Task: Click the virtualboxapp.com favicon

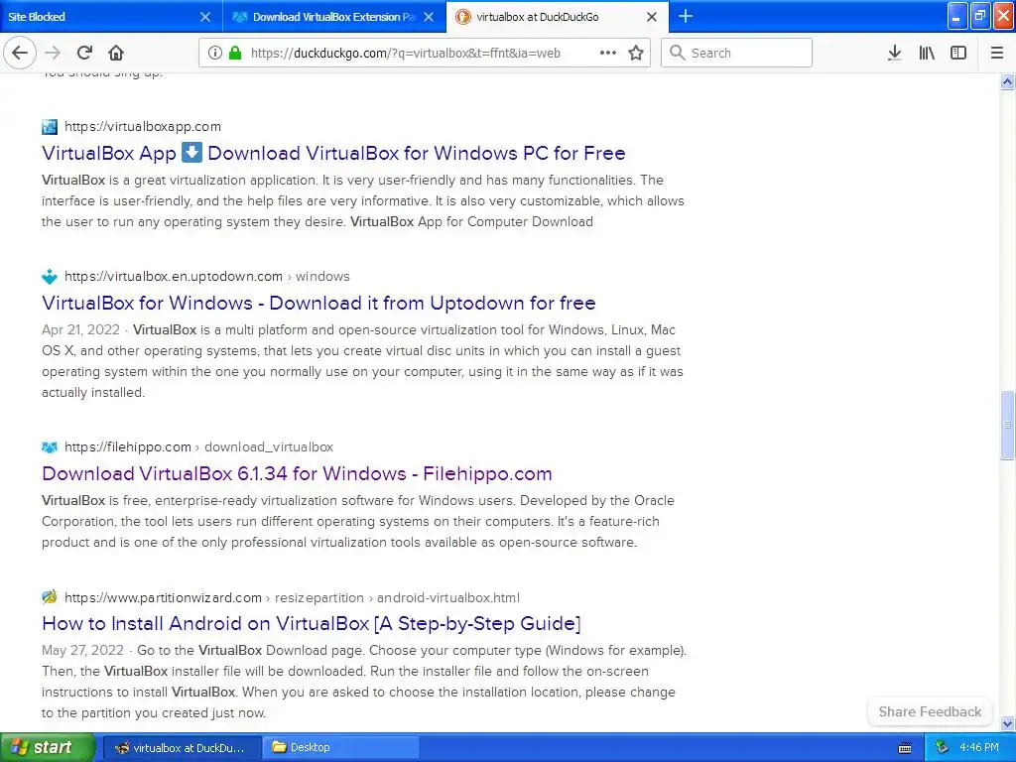Action: pos(50,126)
